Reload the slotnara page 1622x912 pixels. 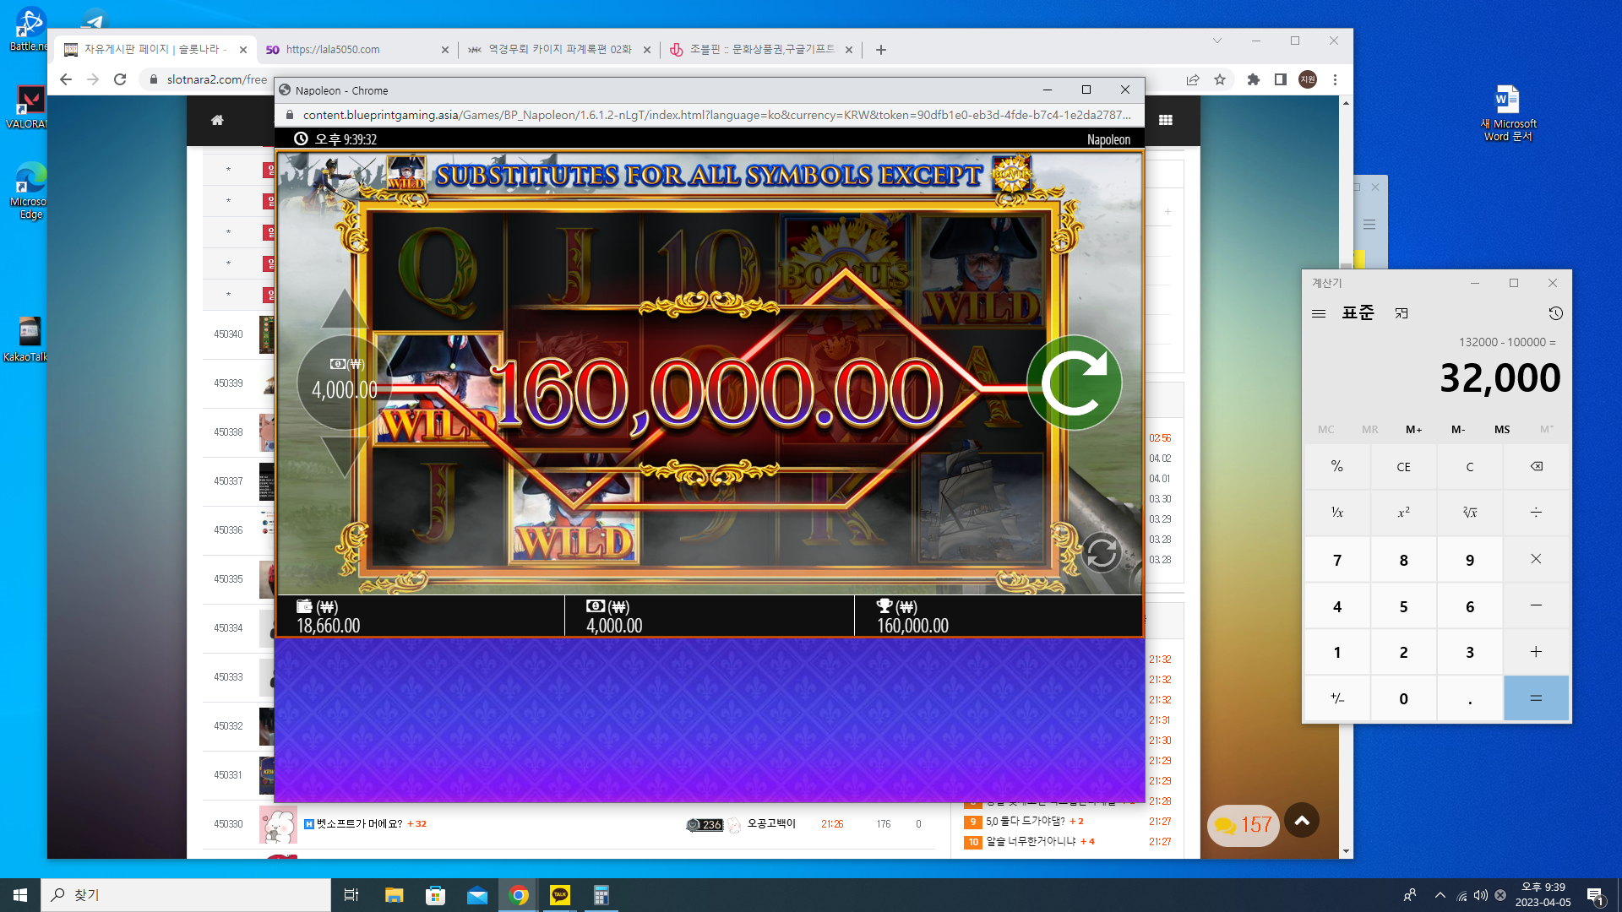coord(120,79)
